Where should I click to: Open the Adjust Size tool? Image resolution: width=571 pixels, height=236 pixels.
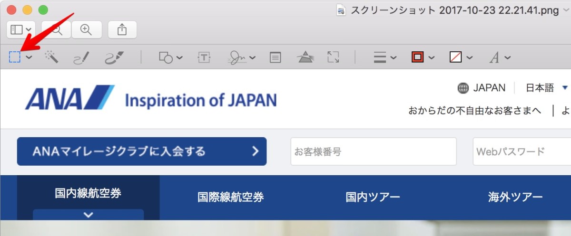click(x=333, y=57)
